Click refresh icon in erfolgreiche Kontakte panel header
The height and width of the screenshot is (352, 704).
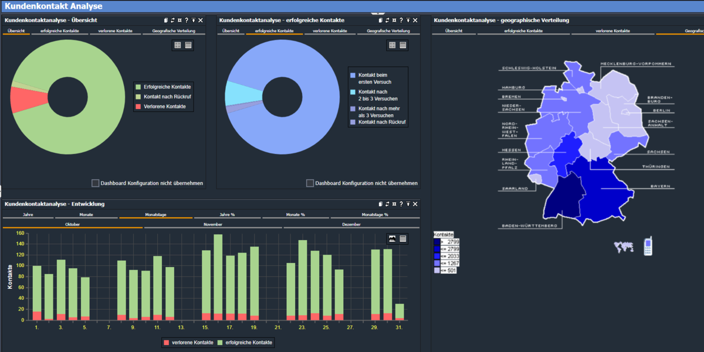[387, 20]
